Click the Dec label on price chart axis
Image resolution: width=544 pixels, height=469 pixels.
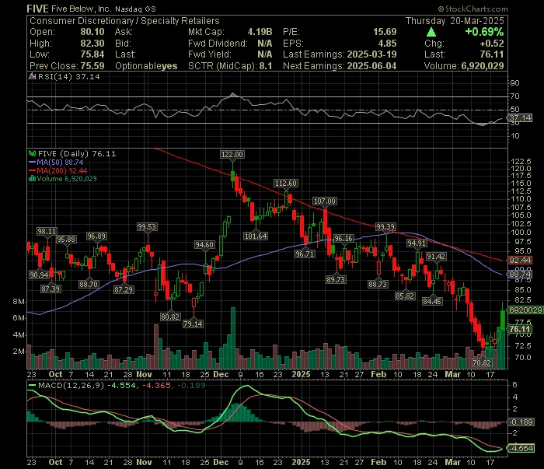pos(221,375)
